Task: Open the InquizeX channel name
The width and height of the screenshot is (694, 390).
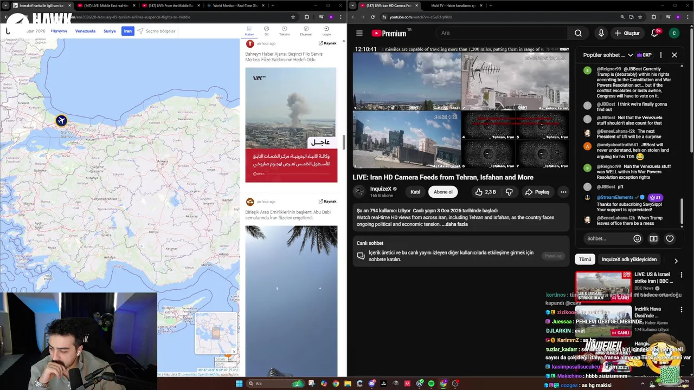Action: pos(381,189)
